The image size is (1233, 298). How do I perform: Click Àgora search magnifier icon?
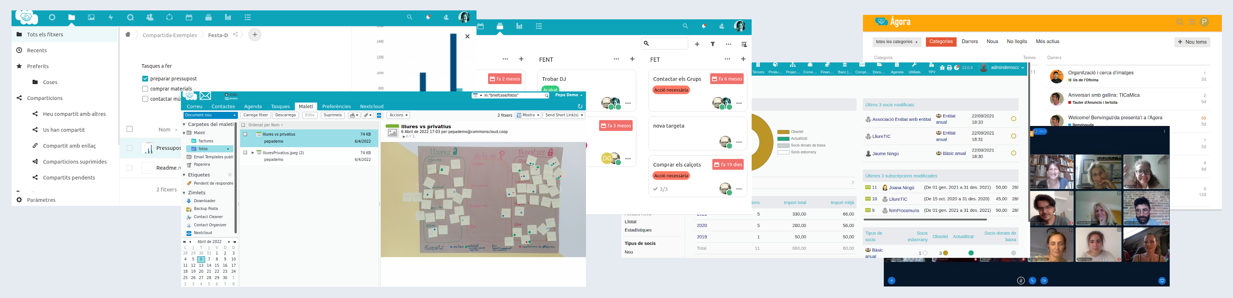[1180, 22]
